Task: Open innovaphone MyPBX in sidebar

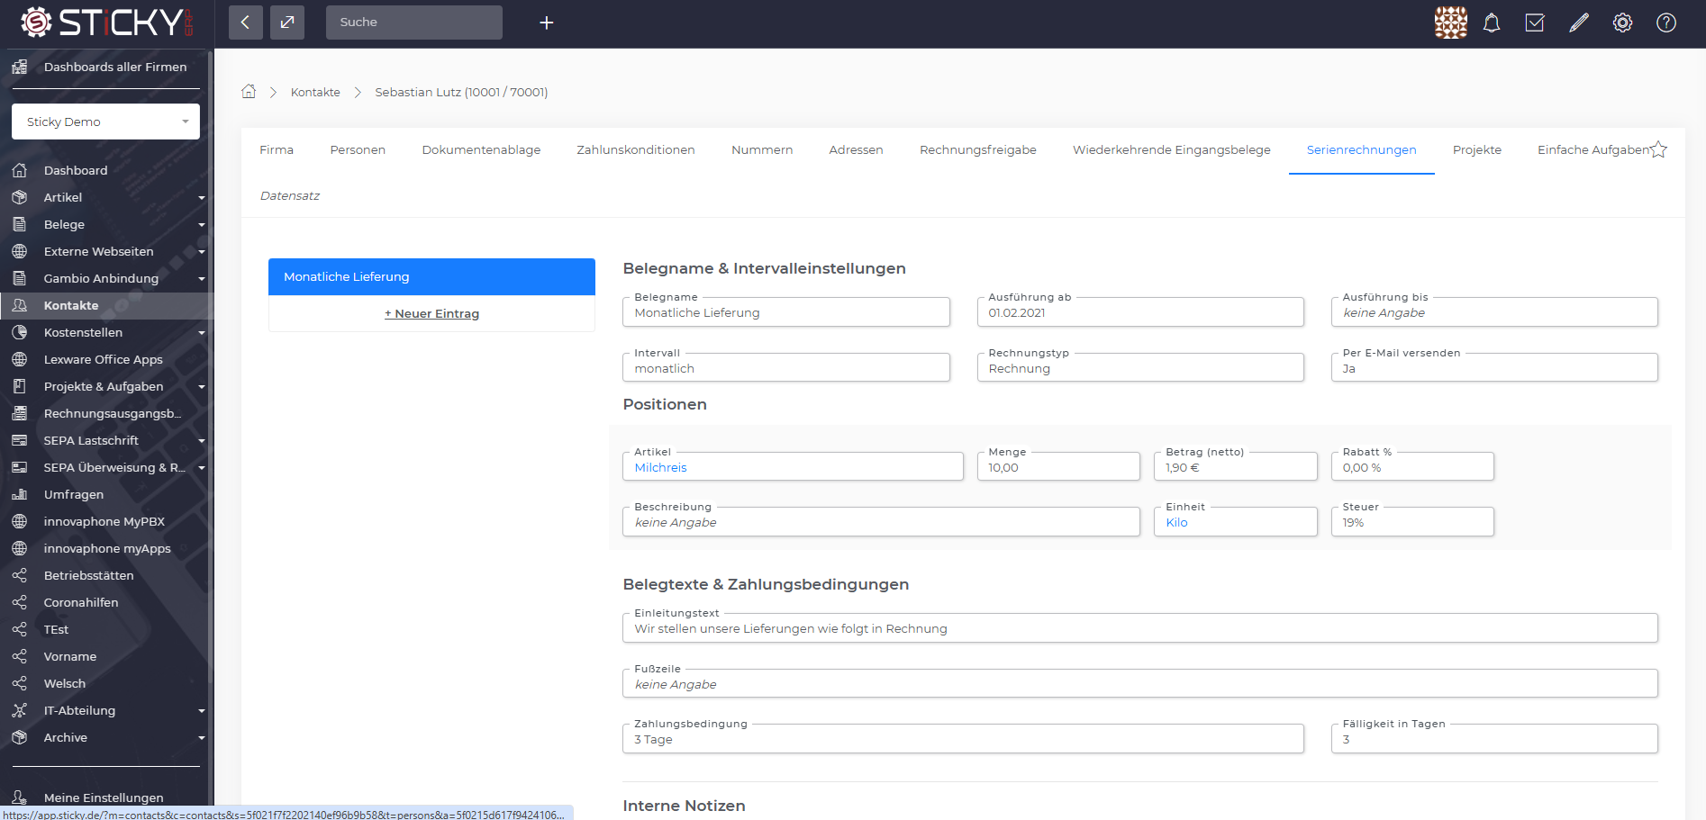Action: pos(104,521)
